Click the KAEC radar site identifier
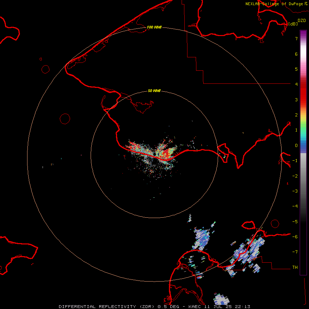This screenshot has height=309, width=309. click(194, 307)
